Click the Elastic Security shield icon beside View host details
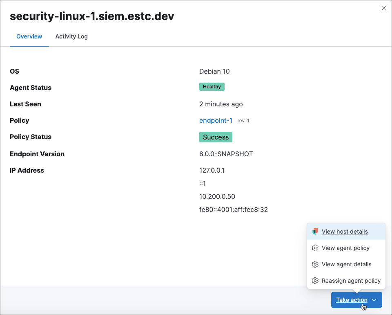The image size is (392, 315). click(x=315, y=231)
